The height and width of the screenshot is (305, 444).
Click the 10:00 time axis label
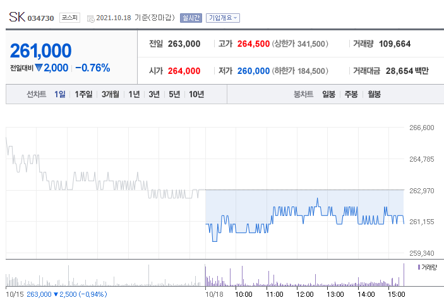(244, 294)
